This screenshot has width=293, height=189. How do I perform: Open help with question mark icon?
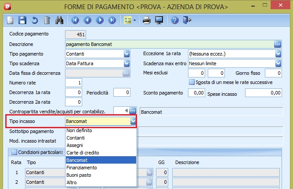click(175, 20)
